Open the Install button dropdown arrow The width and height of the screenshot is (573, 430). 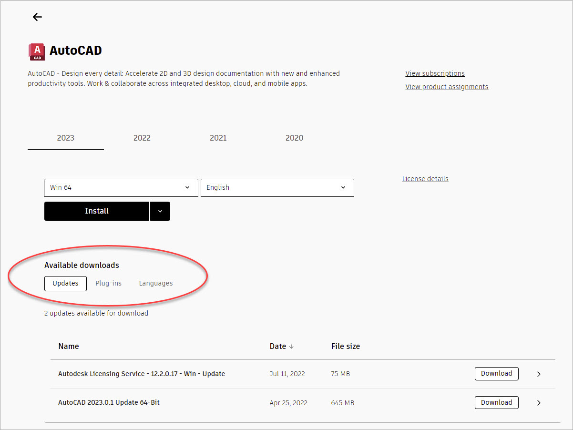[160, 211]
